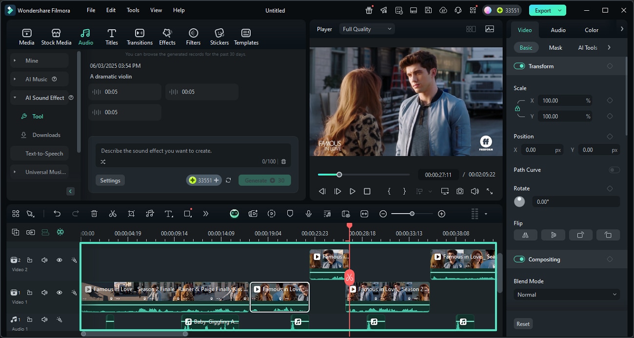Screen dimensions: 634x338
Task: Open the Stock Media tab
Action: 56,37
